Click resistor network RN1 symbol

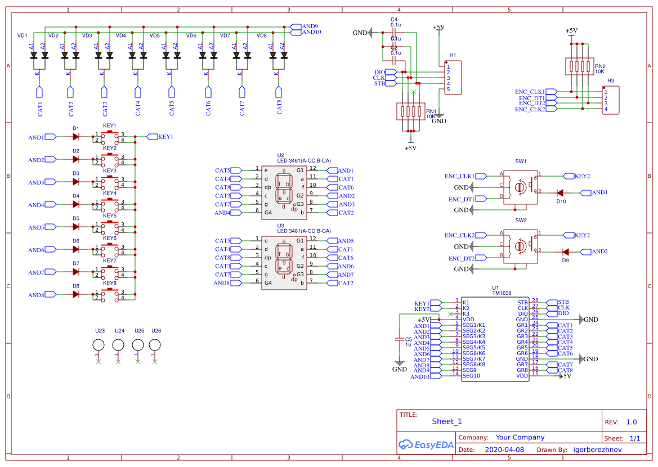(411, 111)
